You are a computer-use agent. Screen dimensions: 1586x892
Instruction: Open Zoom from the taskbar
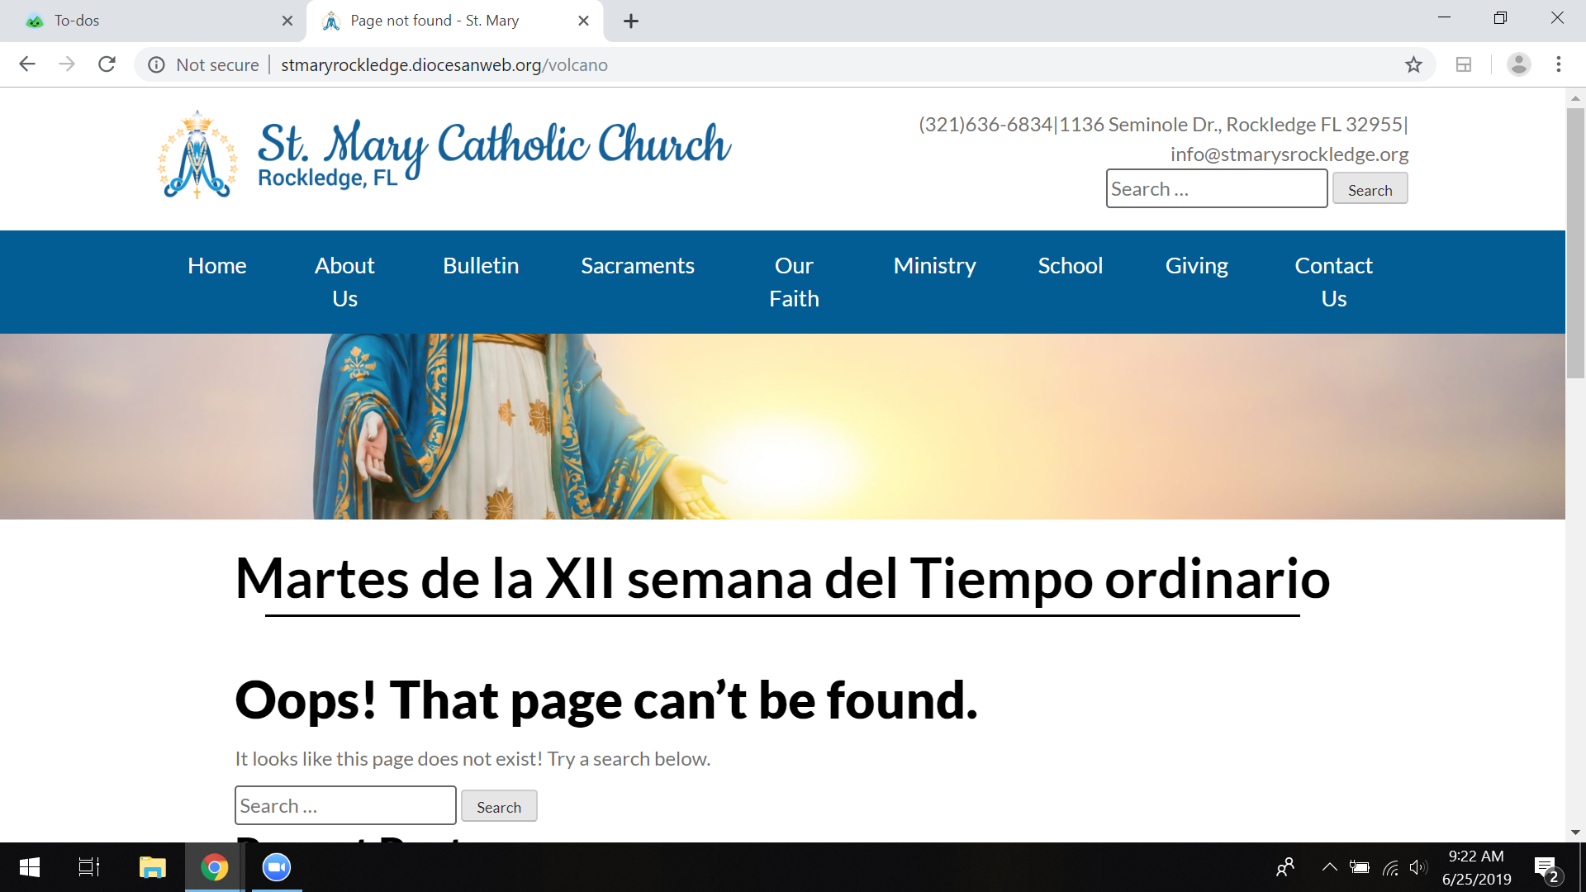click(277, 867)
